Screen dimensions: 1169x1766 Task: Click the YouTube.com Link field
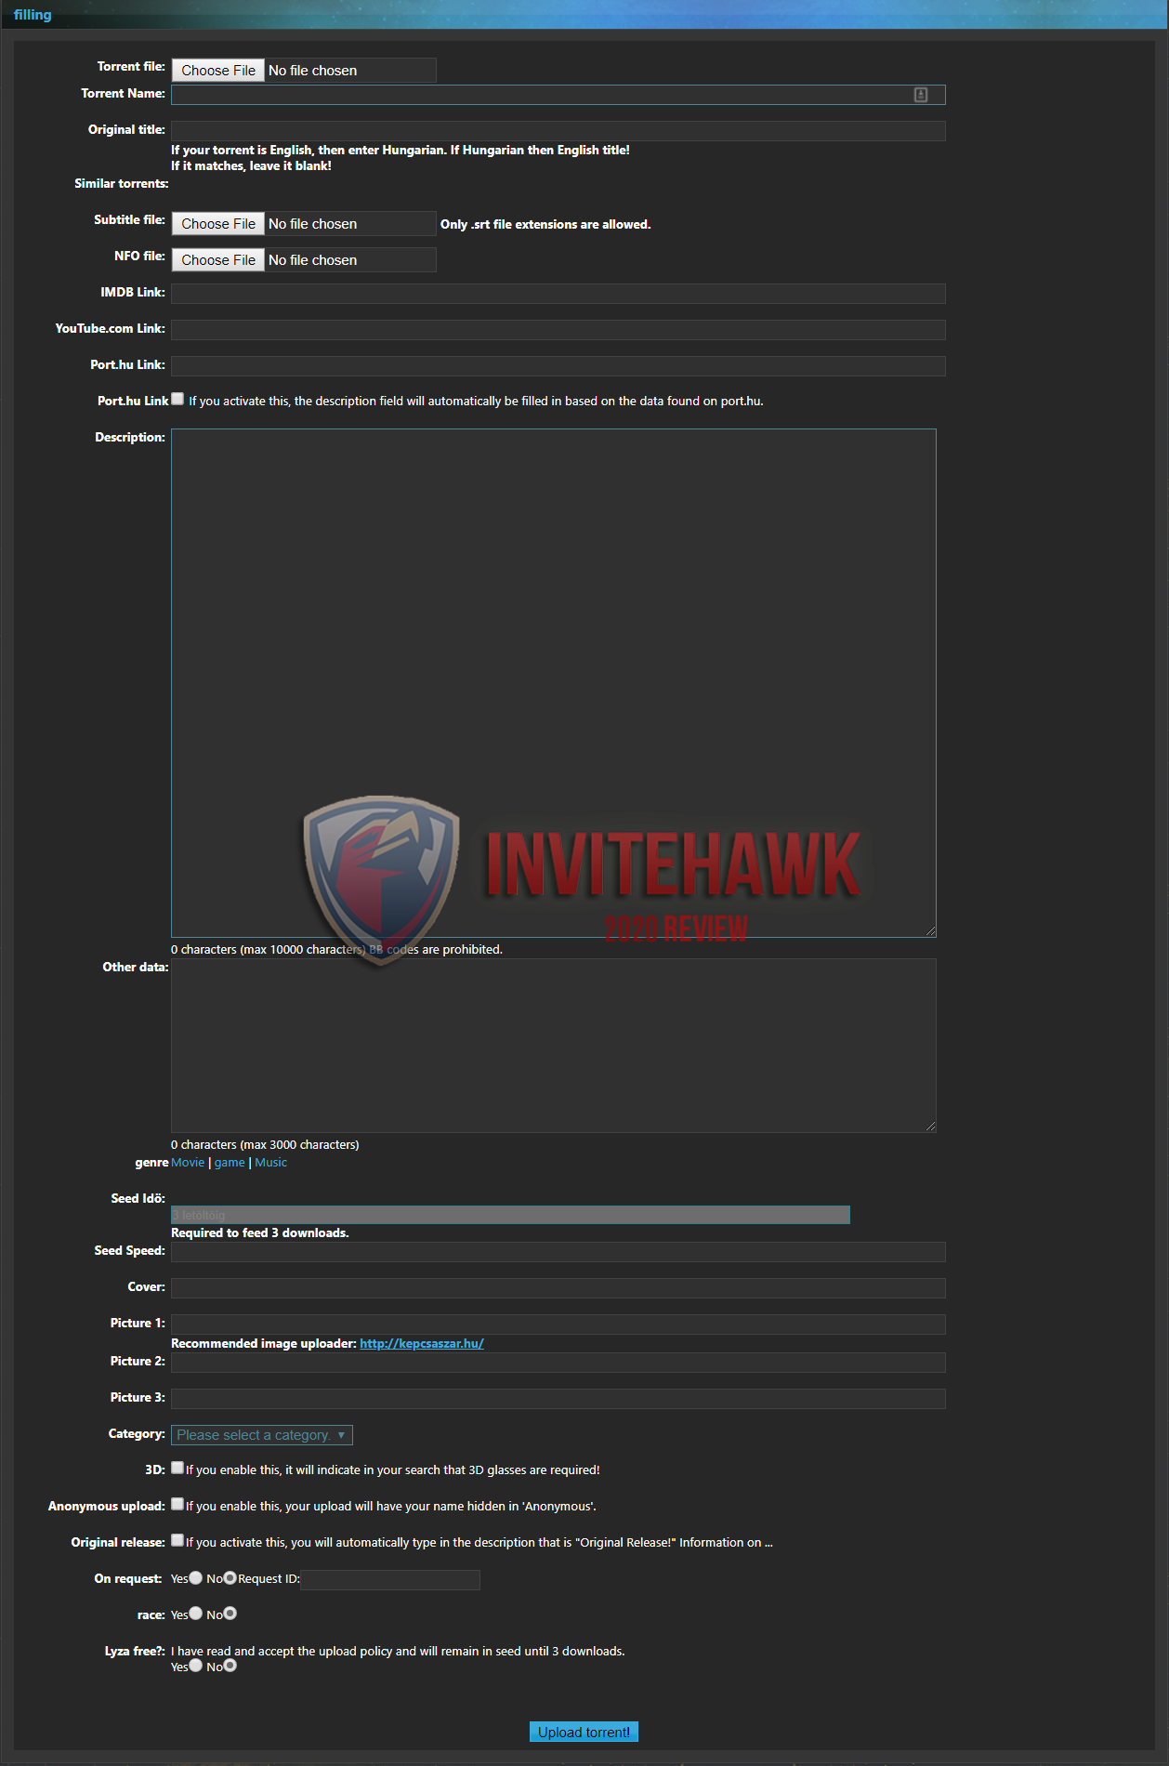558,330
